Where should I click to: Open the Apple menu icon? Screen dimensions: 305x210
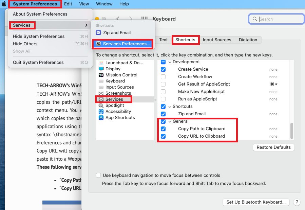tap(4, 4)
